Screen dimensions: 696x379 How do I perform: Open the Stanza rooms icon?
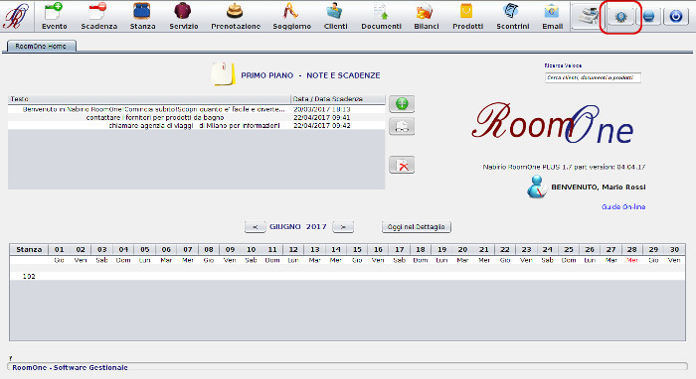(142, 17)
